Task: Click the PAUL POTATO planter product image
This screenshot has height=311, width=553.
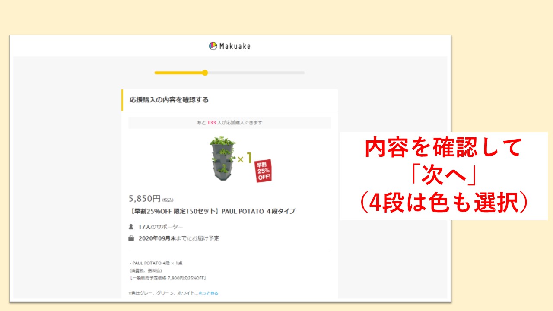Action: pyautogui.click(x=222, y=159)
